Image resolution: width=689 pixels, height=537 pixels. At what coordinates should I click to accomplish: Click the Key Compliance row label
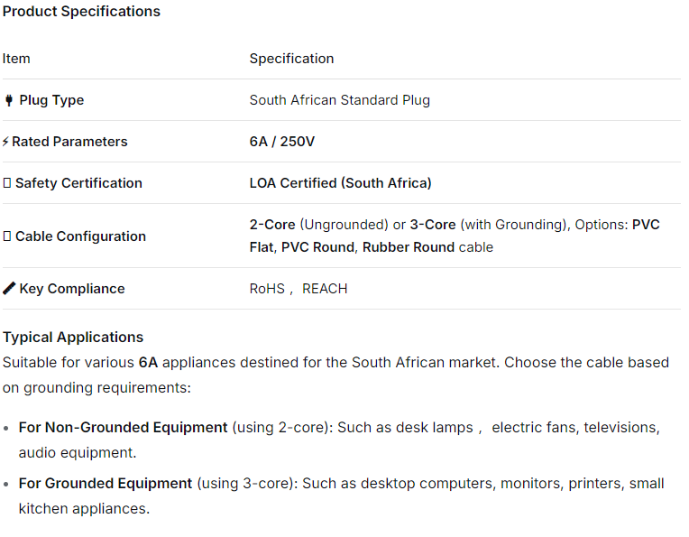click(x=72, y=289)
